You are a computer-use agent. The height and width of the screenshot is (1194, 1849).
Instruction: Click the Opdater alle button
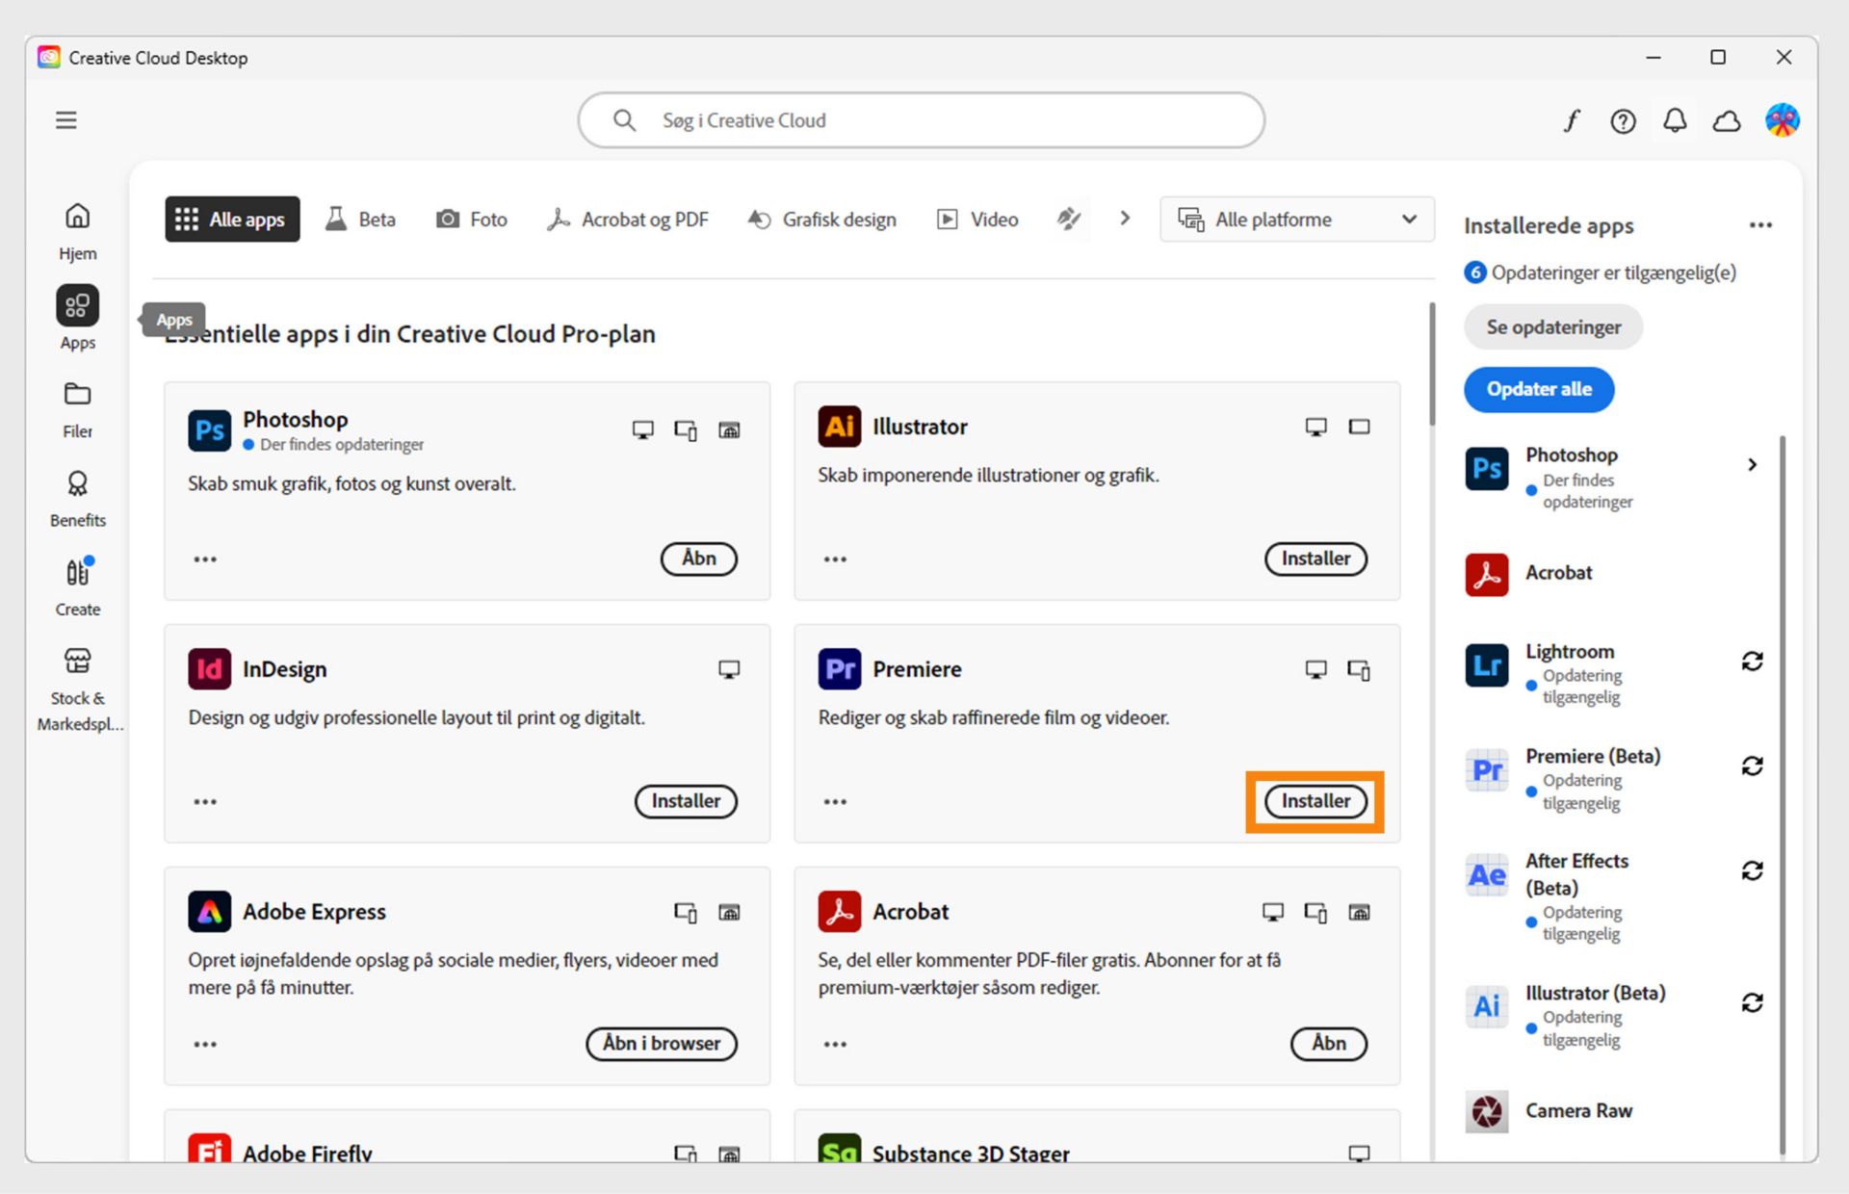pyautogui.click(x=1539, y=389)
